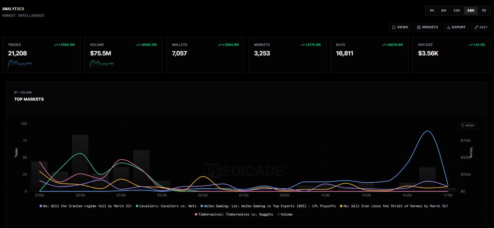Click the Avg Size value $3.56K
This screenshot has height=228, width=494.
point(428,54)
